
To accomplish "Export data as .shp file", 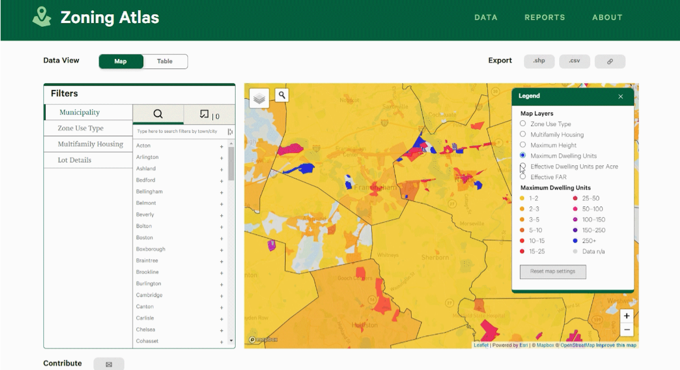I will coord(539,61).
